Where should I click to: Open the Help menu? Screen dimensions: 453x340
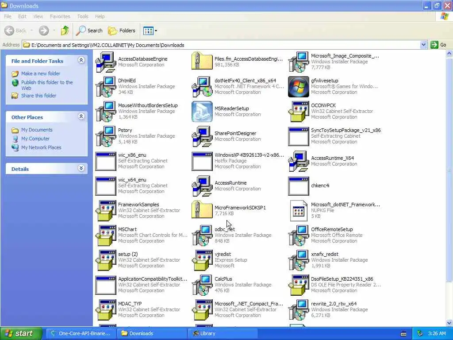[x=100, y=16]
